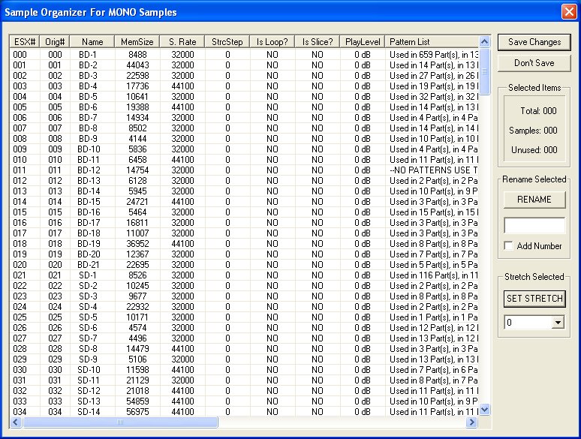This screenshot has width=581, height=439.
Task: Select the BD-2 sample name
Action: (x=88, y=65)
